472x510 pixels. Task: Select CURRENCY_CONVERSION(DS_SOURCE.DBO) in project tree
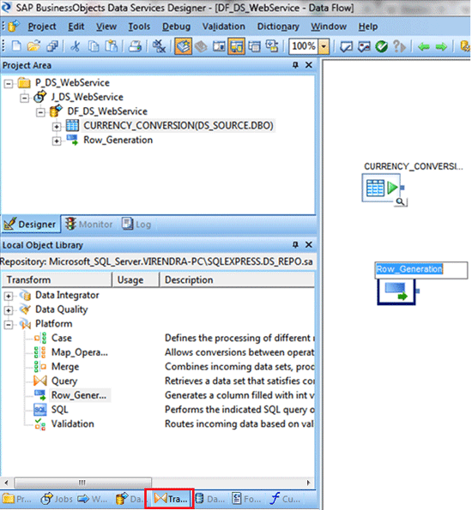[179, 125]
